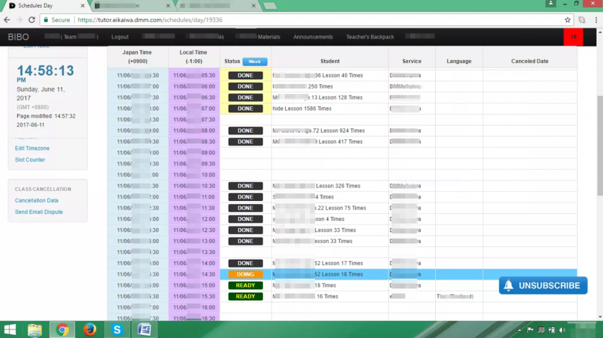
Task: Open Microsoft Word from the taskbar
Action: pyautogui.click(x=144, y=330)
